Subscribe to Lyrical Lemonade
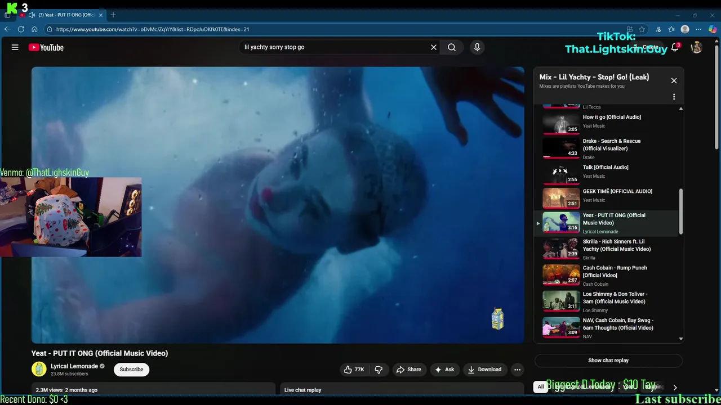The height and width of the screenshot is (405, 721). click(131, 370)
